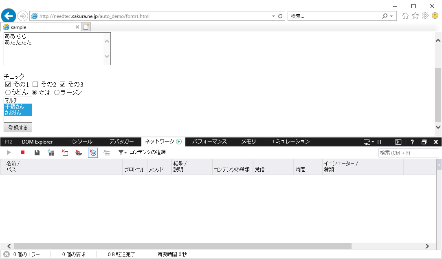Screen dimensions: 442x259
Task: Click the 0 個のエラー status error icon
Action: 7,255
